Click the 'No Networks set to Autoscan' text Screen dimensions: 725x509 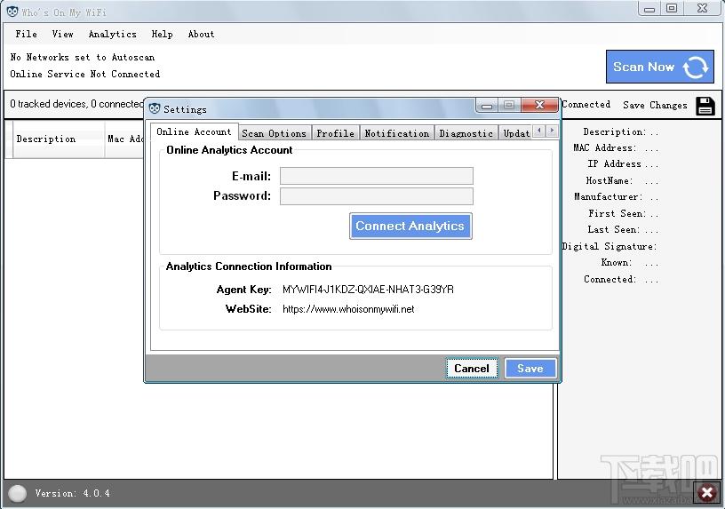click(83, 58)
